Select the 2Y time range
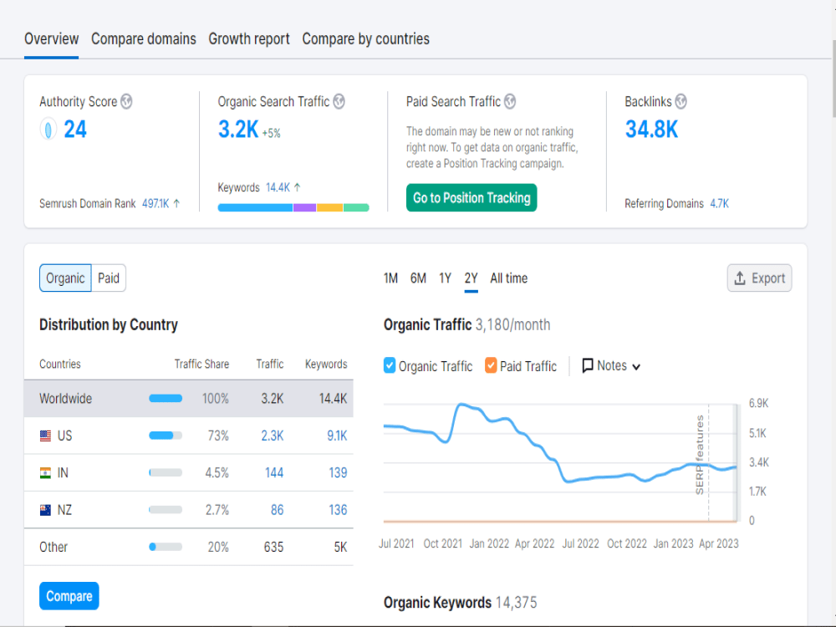 [x=471, y=278]
